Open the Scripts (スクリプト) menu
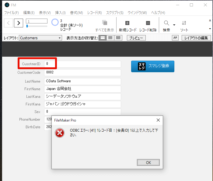The width and height of the screenshot is (213, 181). 115,13
